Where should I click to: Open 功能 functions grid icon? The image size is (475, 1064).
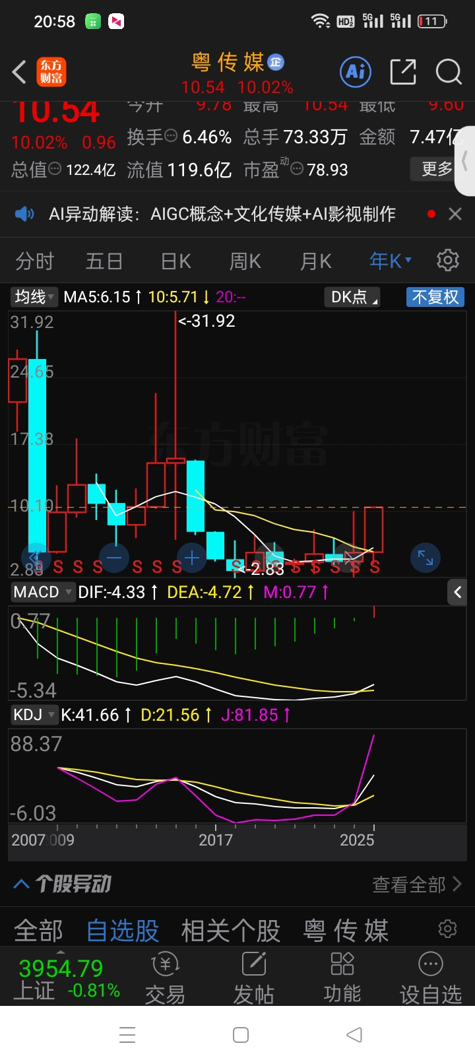[342, 977]
